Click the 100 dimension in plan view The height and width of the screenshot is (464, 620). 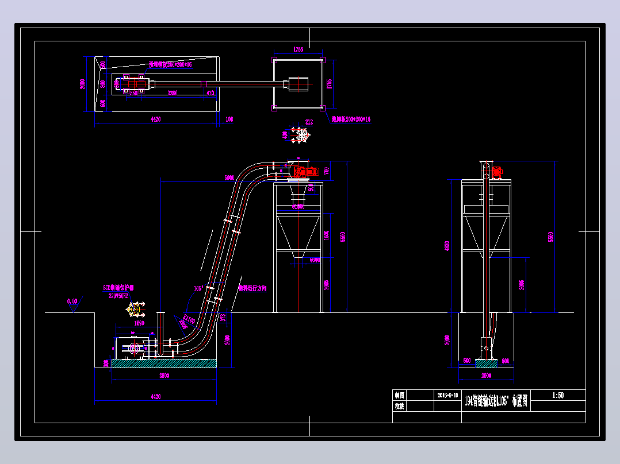coord(229,119)
